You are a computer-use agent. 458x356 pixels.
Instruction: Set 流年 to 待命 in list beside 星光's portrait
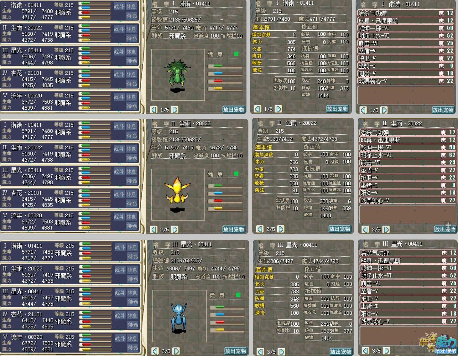click(x=133, y=348)
